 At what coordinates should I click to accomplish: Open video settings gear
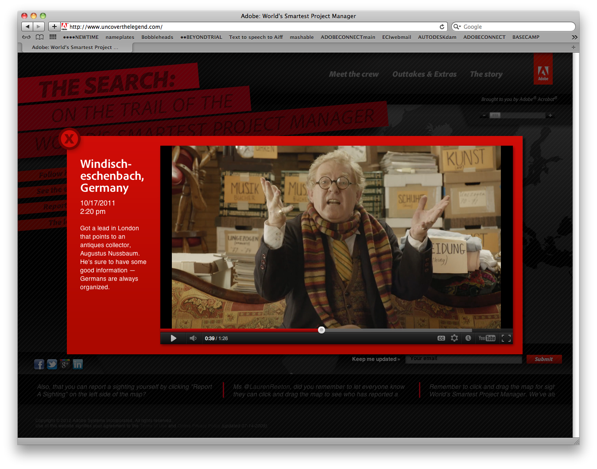(454, 338)
